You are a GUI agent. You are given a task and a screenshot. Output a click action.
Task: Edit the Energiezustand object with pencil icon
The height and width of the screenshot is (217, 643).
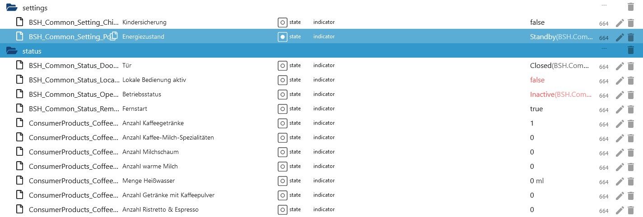click(620, 37)
